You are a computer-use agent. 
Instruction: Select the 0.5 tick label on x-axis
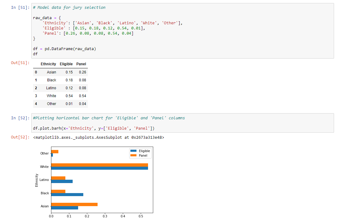(141, 216)
